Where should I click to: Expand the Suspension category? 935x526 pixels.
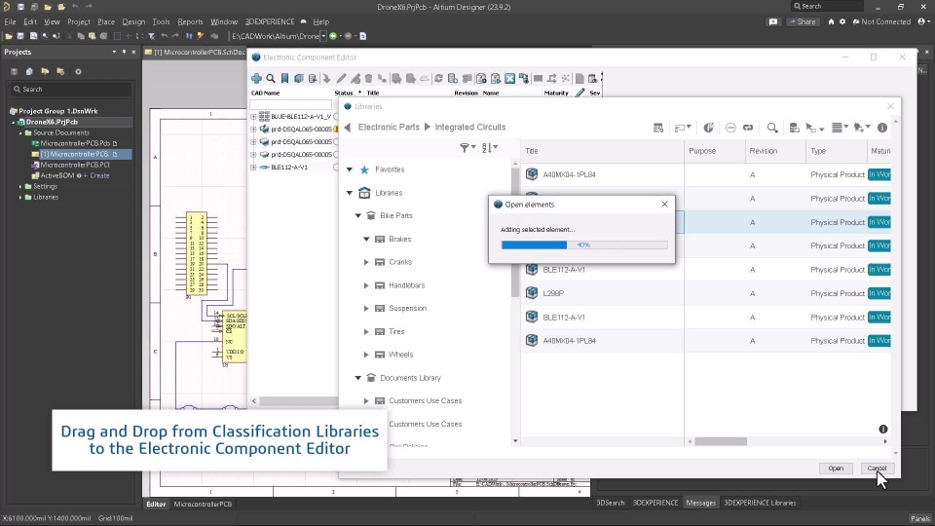366,309
